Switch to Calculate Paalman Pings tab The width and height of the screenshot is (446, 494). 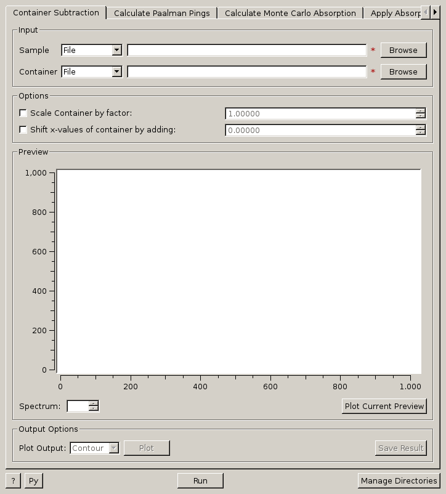click(x=161, y=13)
